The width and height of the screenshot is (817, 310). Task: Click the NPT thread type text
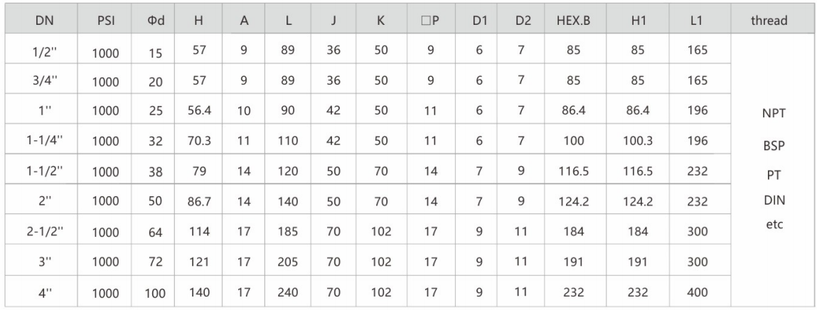[x=774, y=113]
